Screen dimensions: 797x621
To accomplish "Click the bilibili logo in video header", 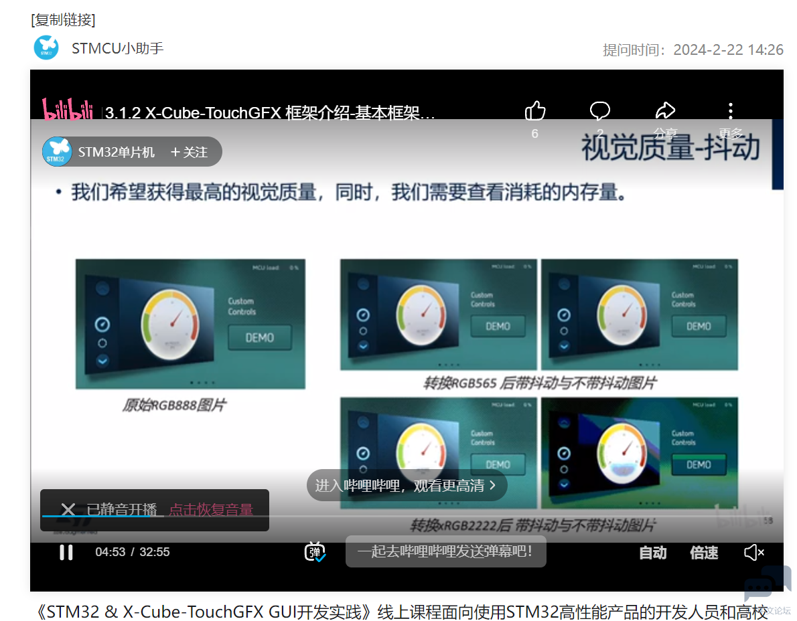I will pos(68,108).
